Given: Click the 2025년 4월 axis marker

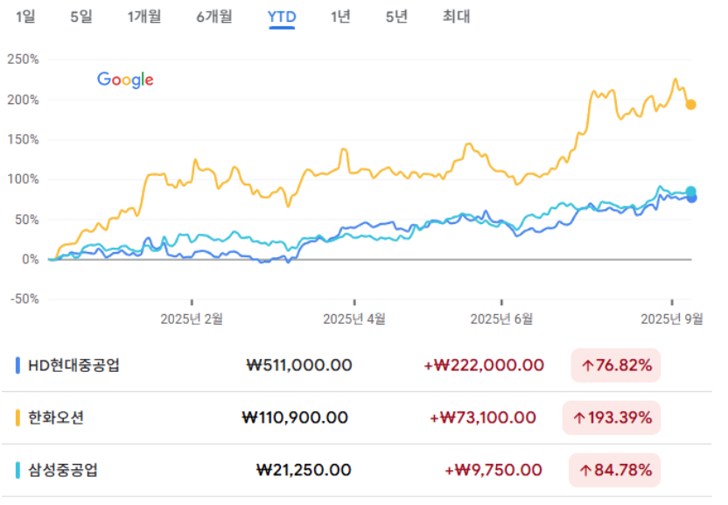Looking at the screenshot, I should (354, 319).
